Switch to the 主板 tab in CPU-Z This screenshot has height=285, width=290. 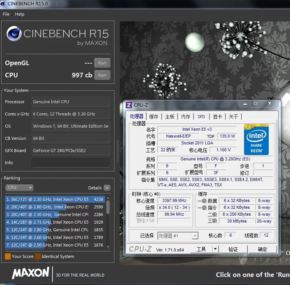[x=170, y=117]
